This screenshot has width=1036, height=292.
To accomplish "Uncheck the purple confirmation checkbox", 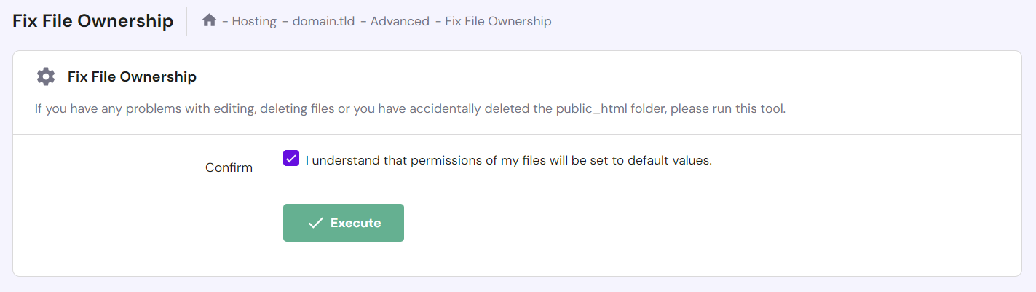I will tap(291, 159).
